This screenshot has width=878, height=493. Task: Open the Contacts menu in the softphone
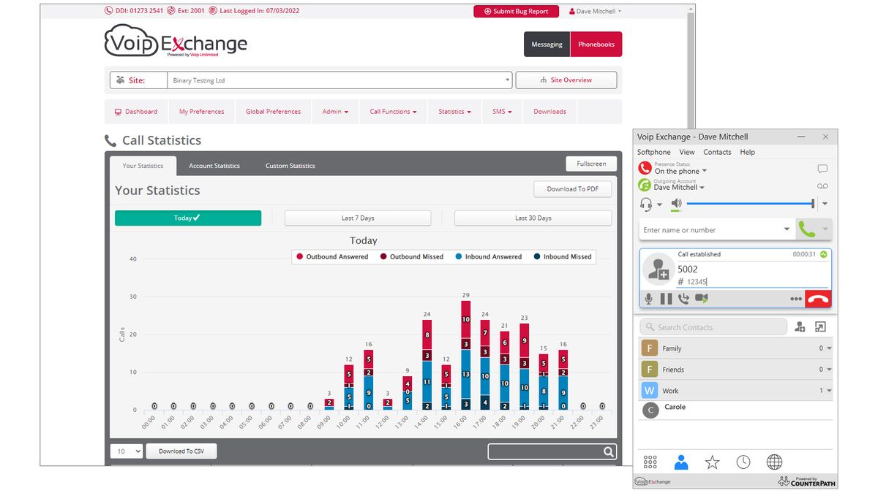717,152
